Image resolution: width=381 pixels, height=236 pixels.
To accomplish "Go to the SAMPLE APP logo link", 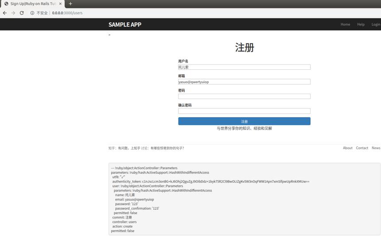I will [x=125, y=24].
